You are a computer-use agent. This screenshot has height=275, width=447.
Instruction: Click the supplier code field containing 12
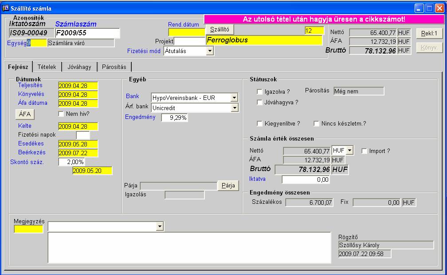coord(314,31)
